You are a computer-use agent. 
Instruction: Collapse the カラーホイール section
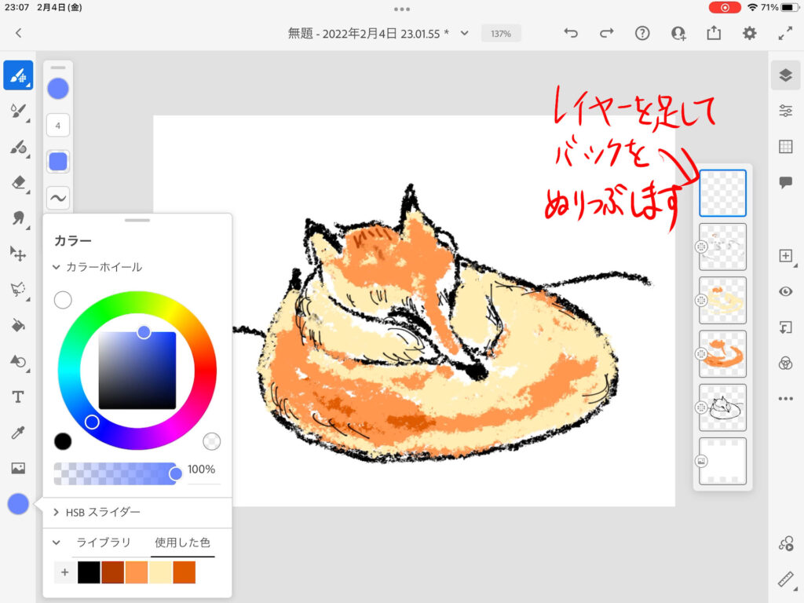click(x=57, y=267)
